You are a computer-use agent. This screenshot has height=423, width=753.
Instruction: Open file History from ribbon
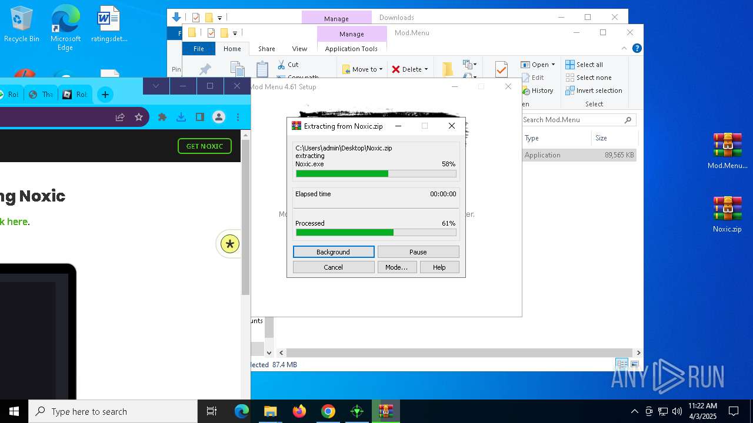click(537, 90)
